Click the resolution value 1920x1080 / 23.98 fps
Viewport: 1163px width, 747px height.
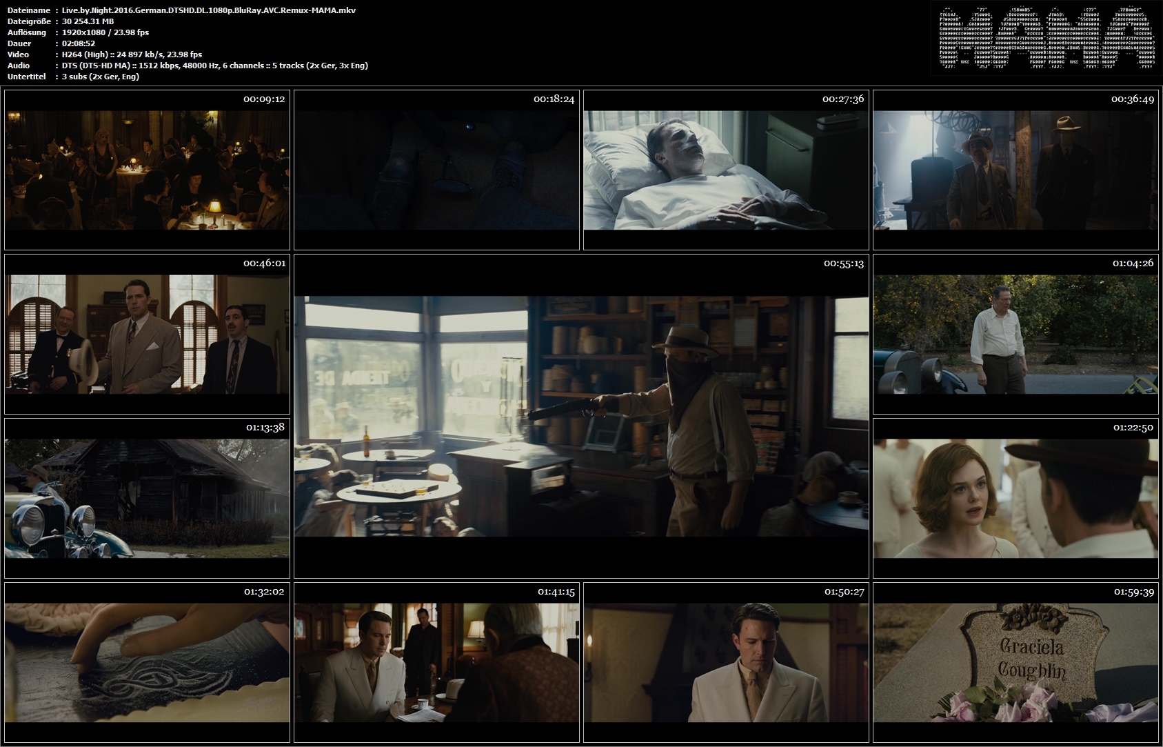click(105, 32)
